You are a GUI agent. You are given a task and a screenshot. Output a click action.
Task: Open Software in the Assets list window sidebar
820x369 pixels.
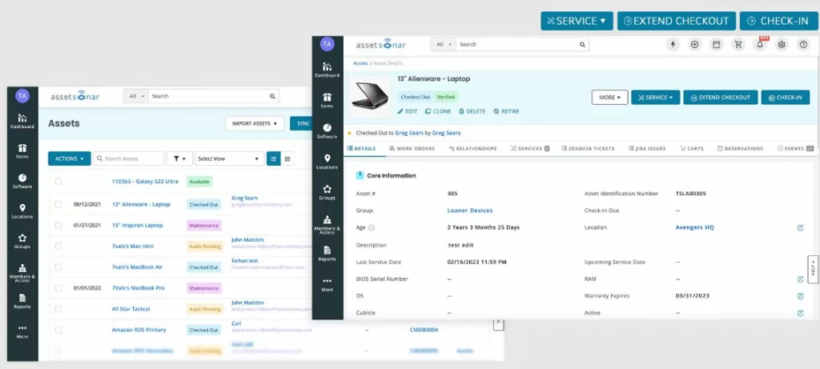[x=22, y=182]
